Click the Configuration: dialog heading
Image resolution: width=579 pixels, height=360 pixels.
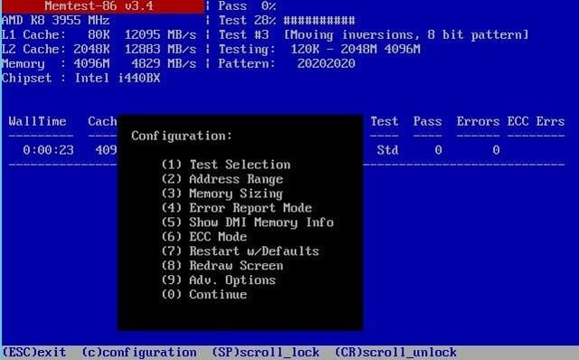coord(182,136)
